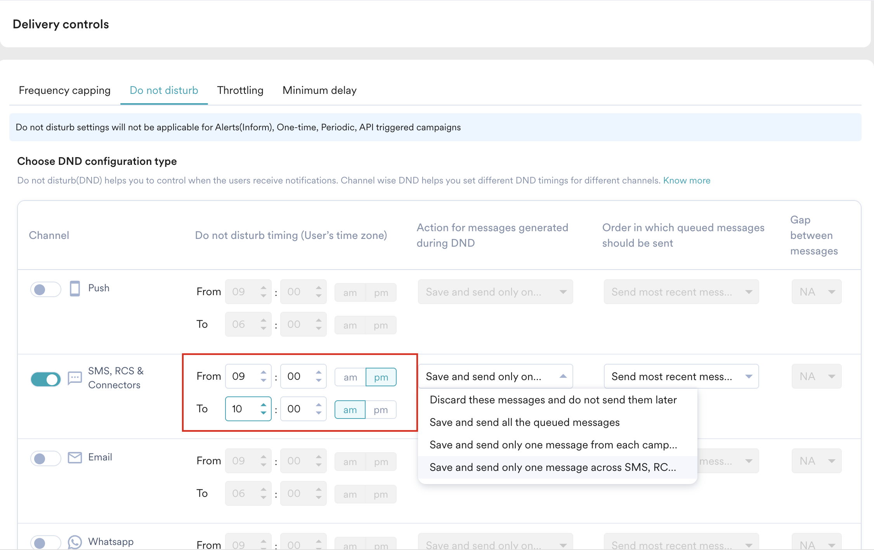
Task: Decrease SMS To hour with down arrow
Action: click(264, 413)
